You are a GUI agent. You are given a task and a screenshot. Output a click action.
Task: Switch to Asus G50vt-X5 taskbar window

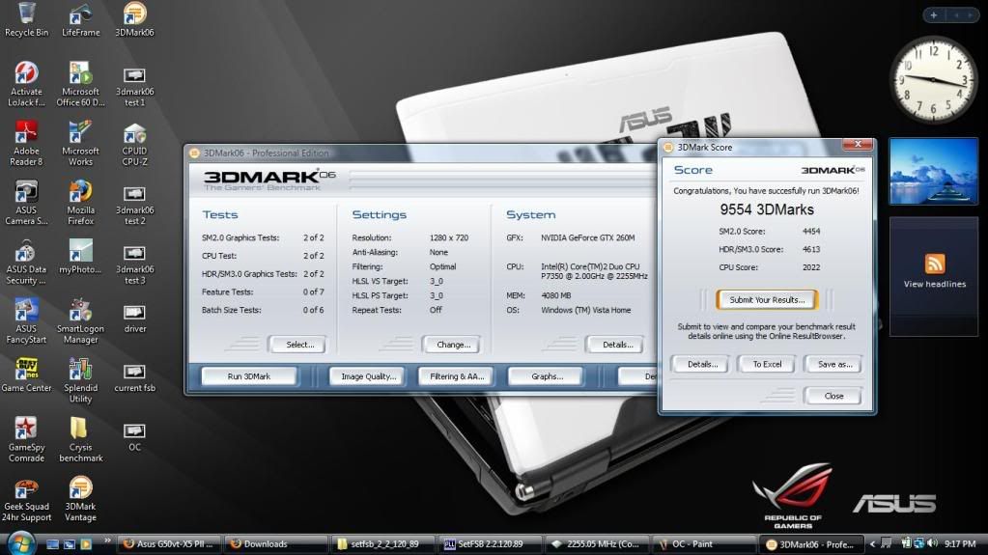(169, 544)
